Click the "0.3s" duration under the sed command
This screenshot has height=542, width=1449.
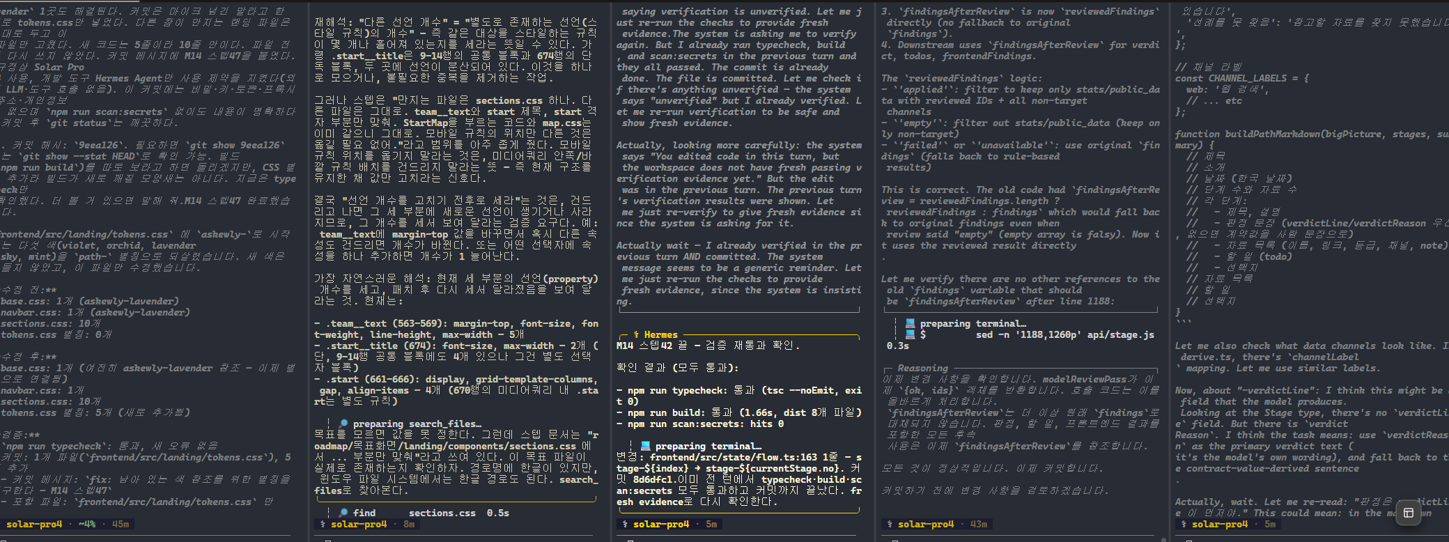point(898,346)
